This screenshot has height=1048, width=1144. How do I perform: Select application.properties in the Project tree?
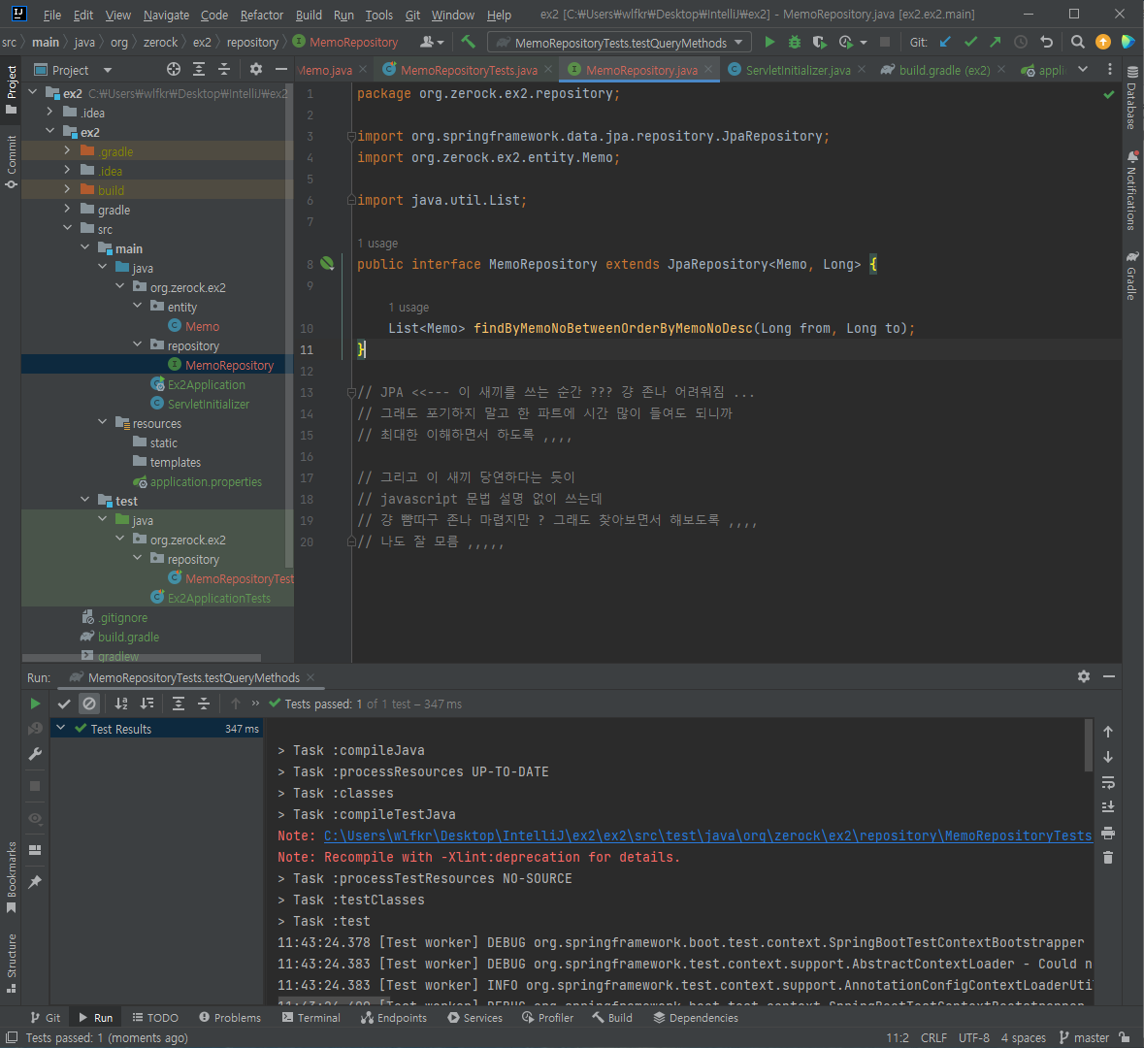click(x=205, y=481)
